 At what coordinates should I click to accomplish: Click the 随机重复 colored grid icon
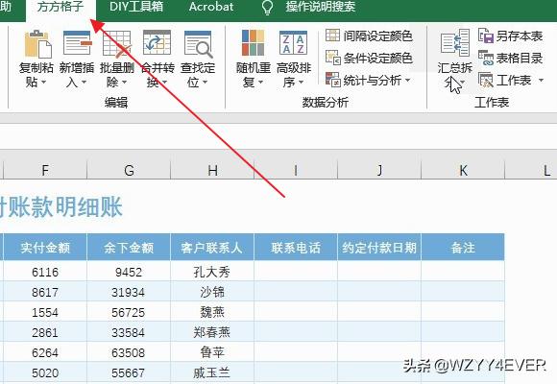253,43
